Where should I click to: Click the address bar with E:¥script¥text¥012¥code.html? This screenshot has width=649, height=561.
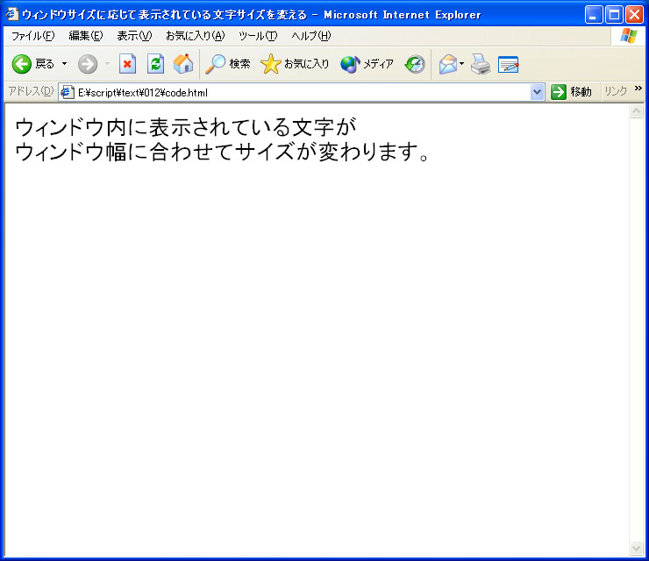point(303,92)
